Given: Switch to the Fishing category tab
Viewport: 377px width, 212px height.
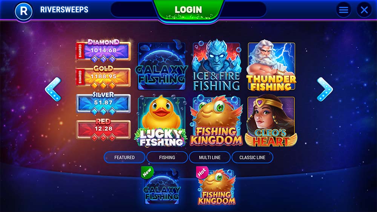Looking at the screenshot, I should point(167,157).
